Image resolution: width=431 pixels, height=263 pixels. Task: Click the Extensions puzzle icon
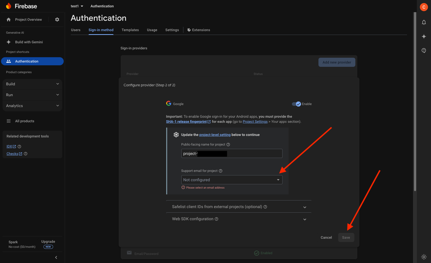tap(189, 30)
